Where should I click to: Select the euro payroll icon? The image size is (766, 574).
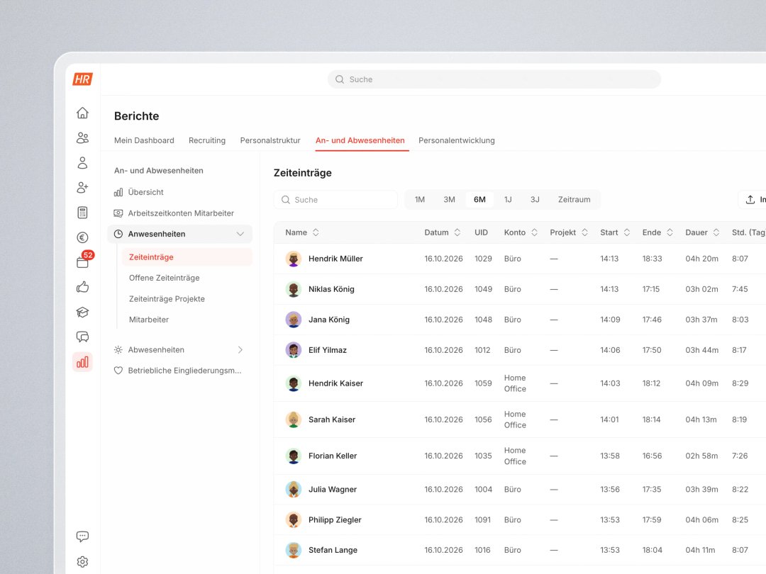pyautogui.click(x=82, y=237)
